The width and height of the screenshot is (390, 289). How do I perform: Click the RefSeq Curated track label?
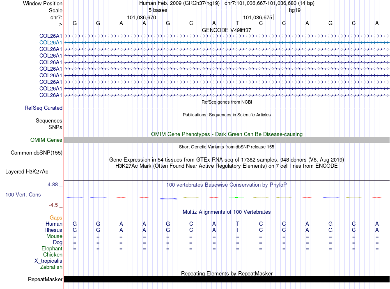pos(43,108)
